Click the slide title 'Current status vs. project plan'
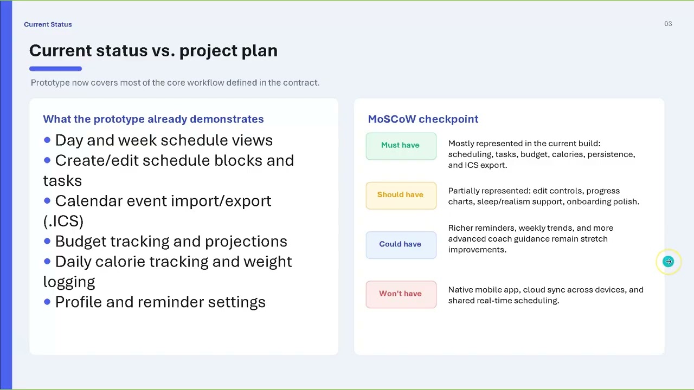Viewport: 694px width, 390px height. pos(153,50)
